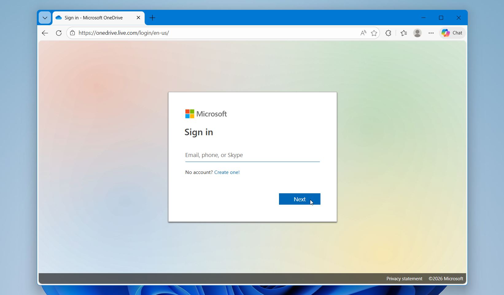Viewport: 504px width, 295px height.
Task: Click the Microsoft logo
Action: [206, 114]
